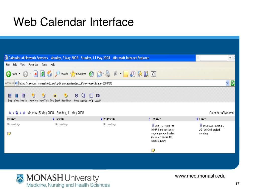
Task: Click the Edit with Excel icon
Action: pyautogui.click(x=115, y=74)
